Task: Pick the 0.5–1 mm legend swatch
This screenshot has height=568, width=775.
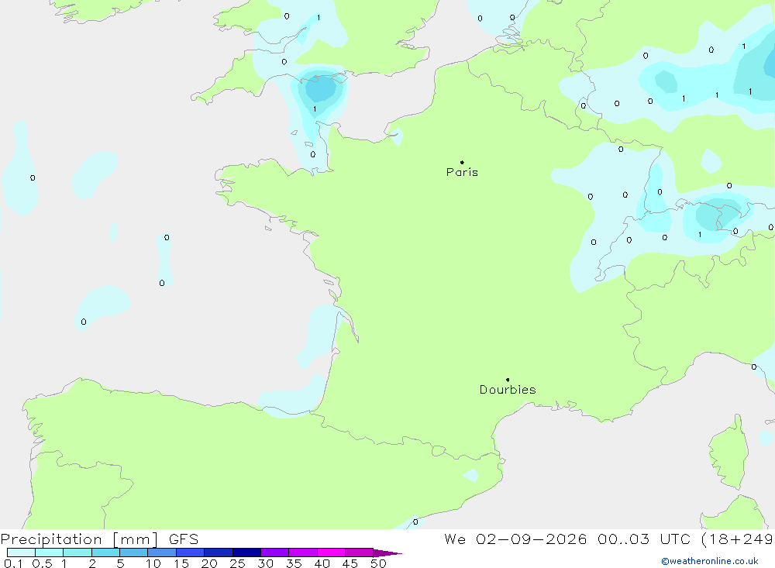Action: [x=50, y=553]
